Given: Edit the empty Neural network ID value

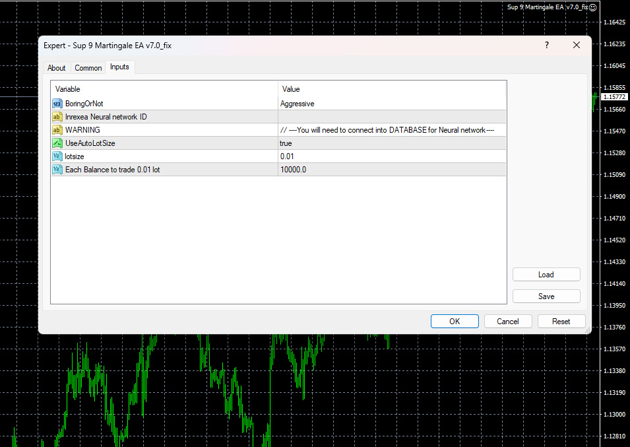Looking at the screenshot, I should coord(392,117).
